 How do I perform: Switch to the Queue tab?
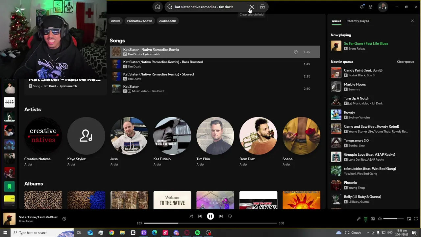[x=336, y=21]
